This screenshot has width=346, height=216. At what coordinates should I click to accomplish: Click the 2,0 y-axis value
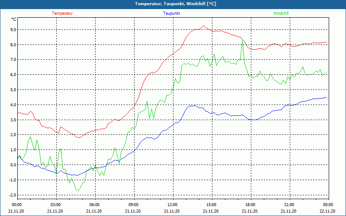[x=13, y=135]
